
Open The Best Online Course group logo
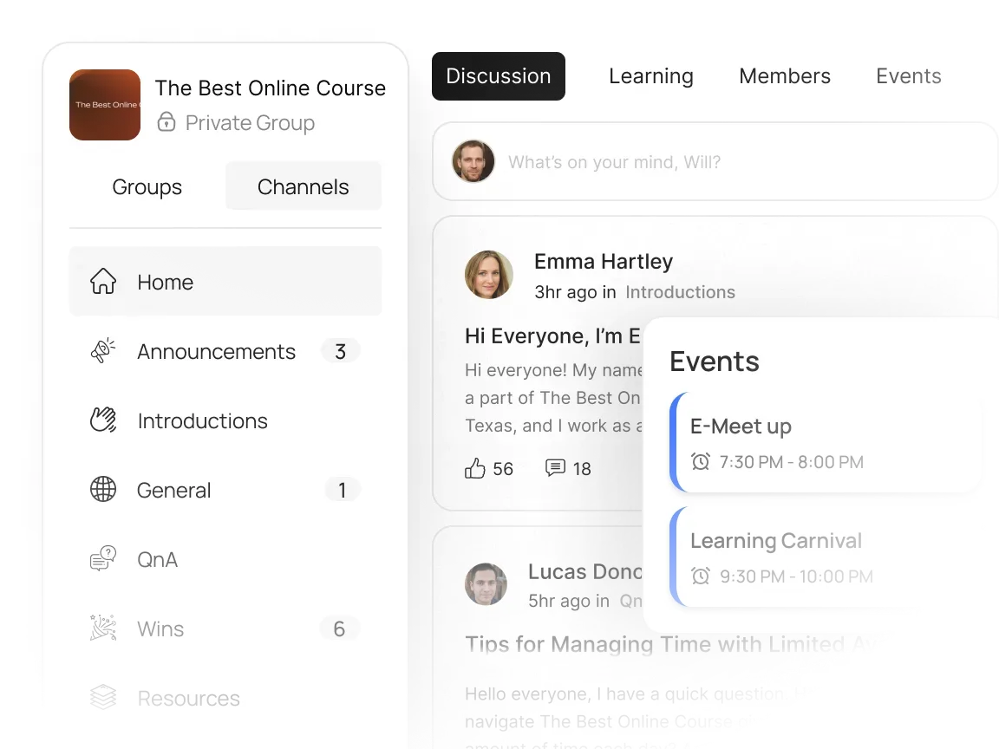(105, 105)
